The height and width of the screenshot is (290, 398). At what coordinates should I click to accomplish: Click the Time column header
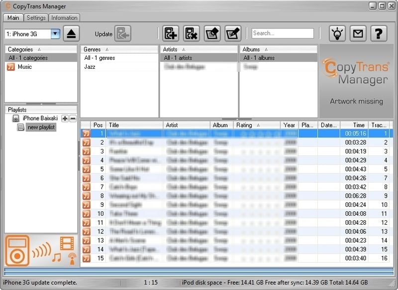click(354, 125)
